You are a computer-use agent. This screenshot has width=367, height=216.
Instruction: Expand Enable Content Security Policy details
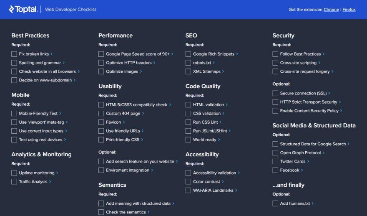[x=341, y=111]
